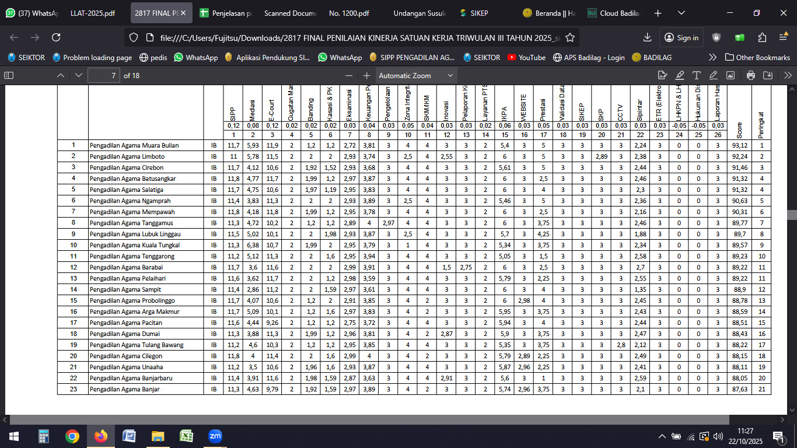Select the PDF highlight tool
797x448 pixels.
tap(679, 75)
